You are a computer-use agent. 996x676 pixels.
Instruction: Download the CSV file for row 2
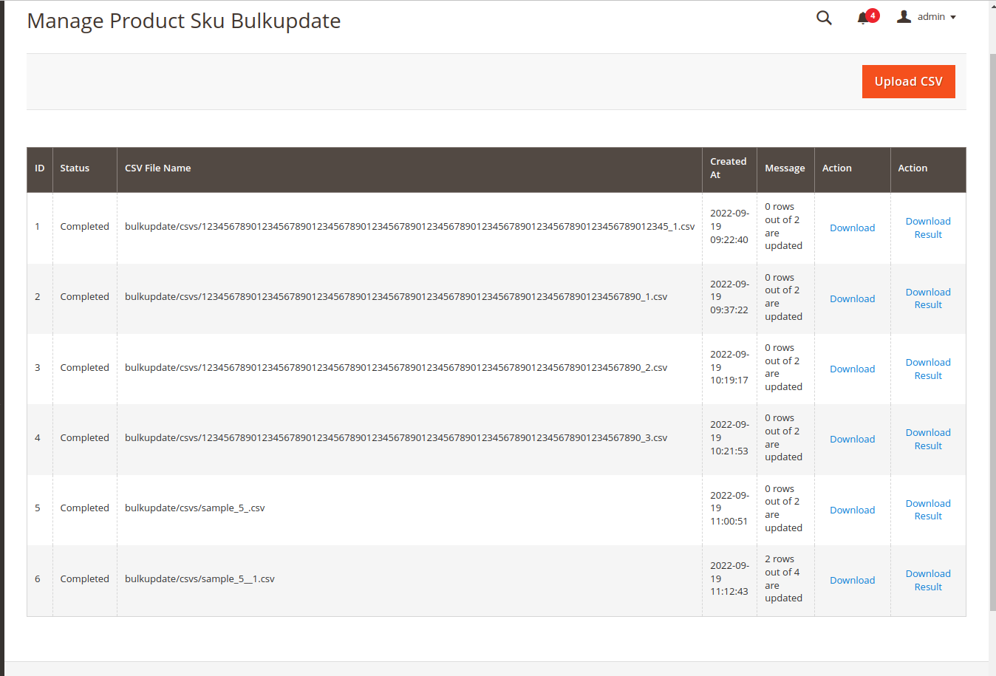point(852,299)
